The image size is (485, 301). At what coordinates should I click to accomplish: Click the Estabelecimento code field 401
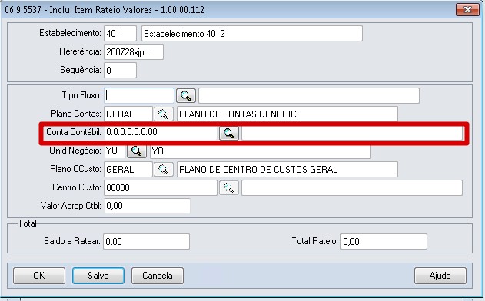(120, 33)
